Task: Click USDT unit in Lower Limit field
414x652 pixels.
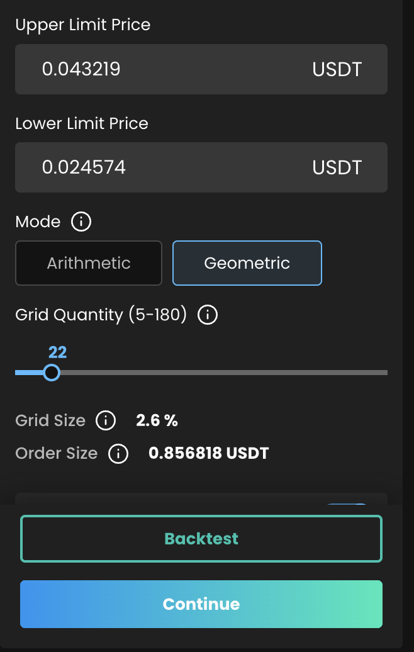Action: pyautogui.click(x=337, y=167)
